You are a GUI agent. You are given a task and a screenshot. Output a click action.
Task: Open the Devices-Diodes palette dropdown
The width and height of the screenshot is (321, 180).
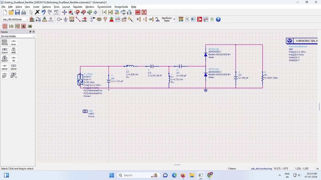33,36
